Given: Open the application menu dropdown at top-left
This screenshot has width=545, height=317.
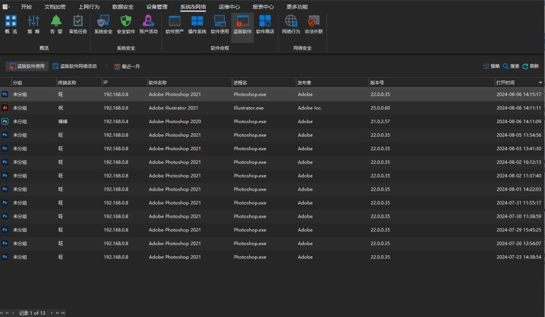Looking at the screenshot, I should click(6, 7).
